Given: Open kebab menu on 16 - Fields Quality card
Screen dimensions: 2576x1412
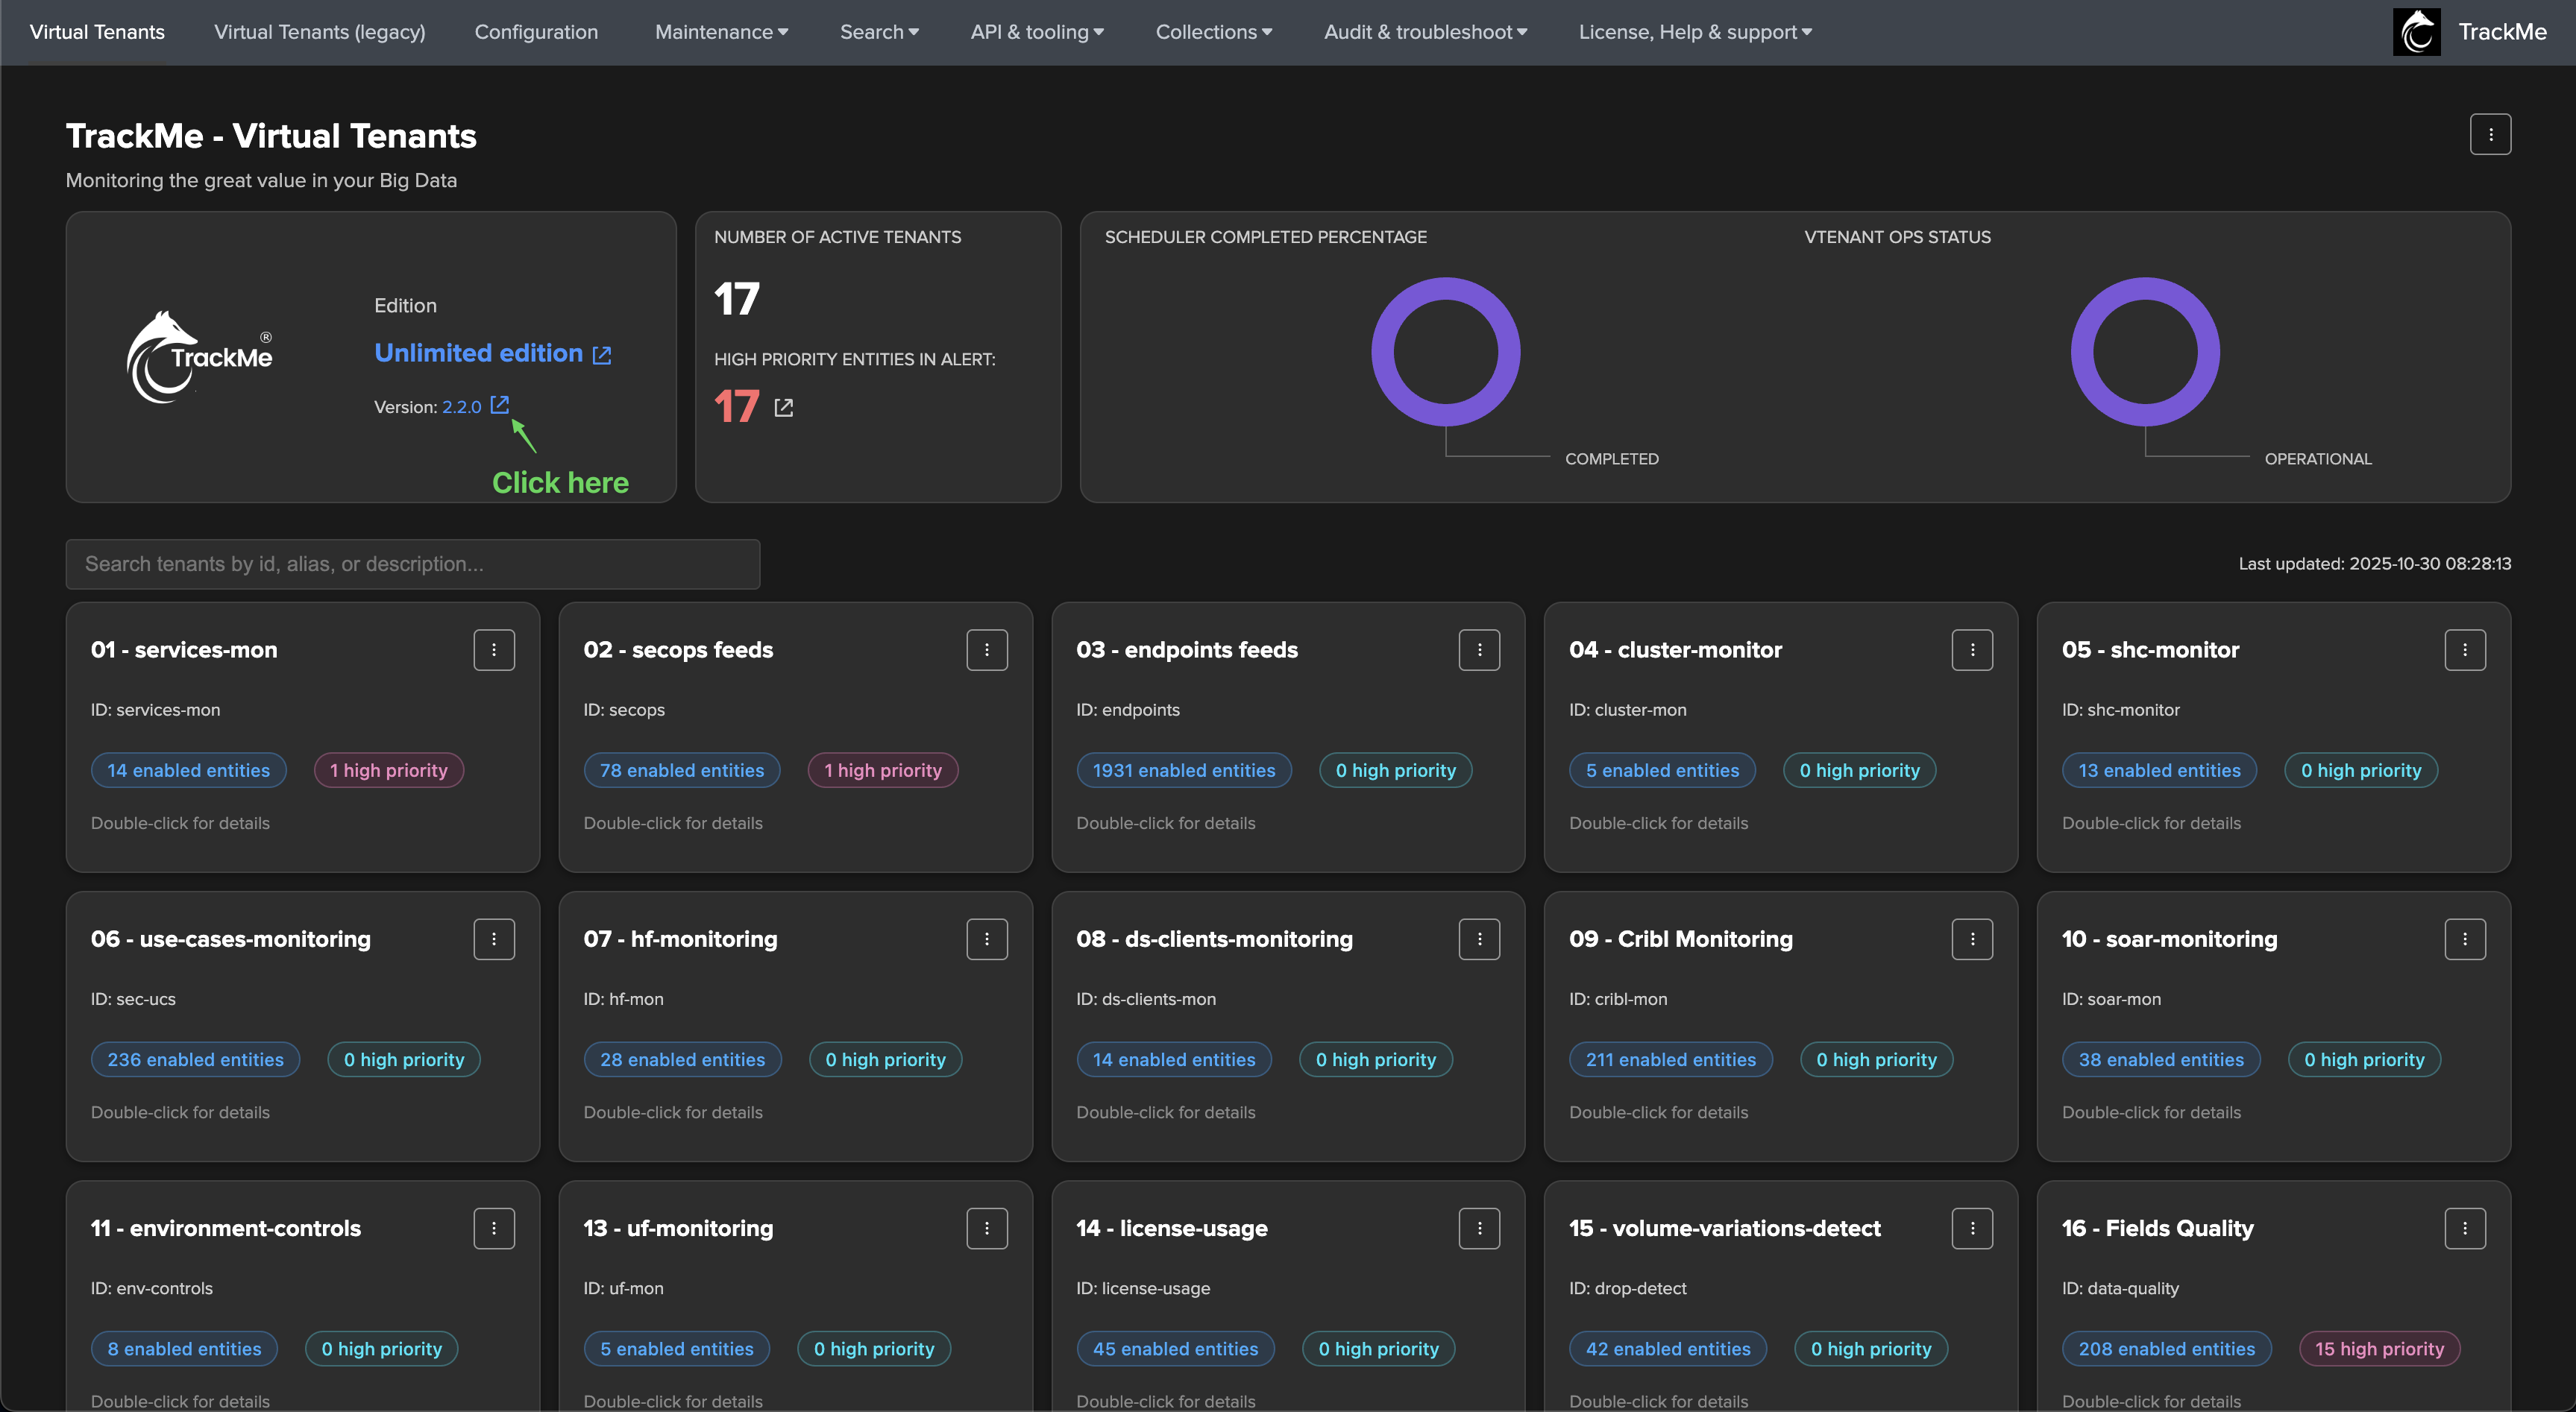Looking at the screenshot, I should tap(2464, 1228).
